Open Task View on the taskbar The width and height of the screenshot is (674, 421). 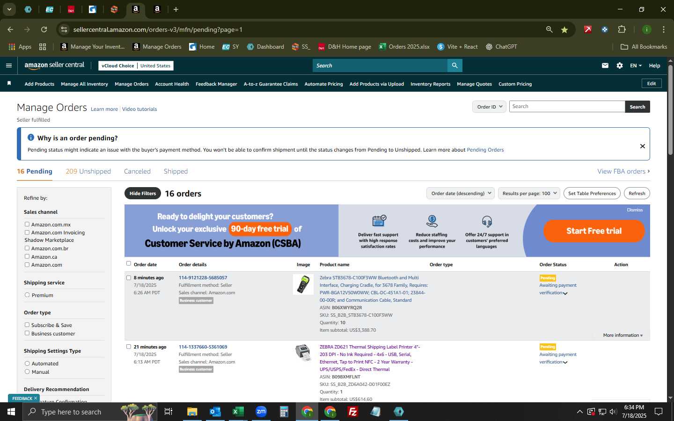tap(168, 412)
